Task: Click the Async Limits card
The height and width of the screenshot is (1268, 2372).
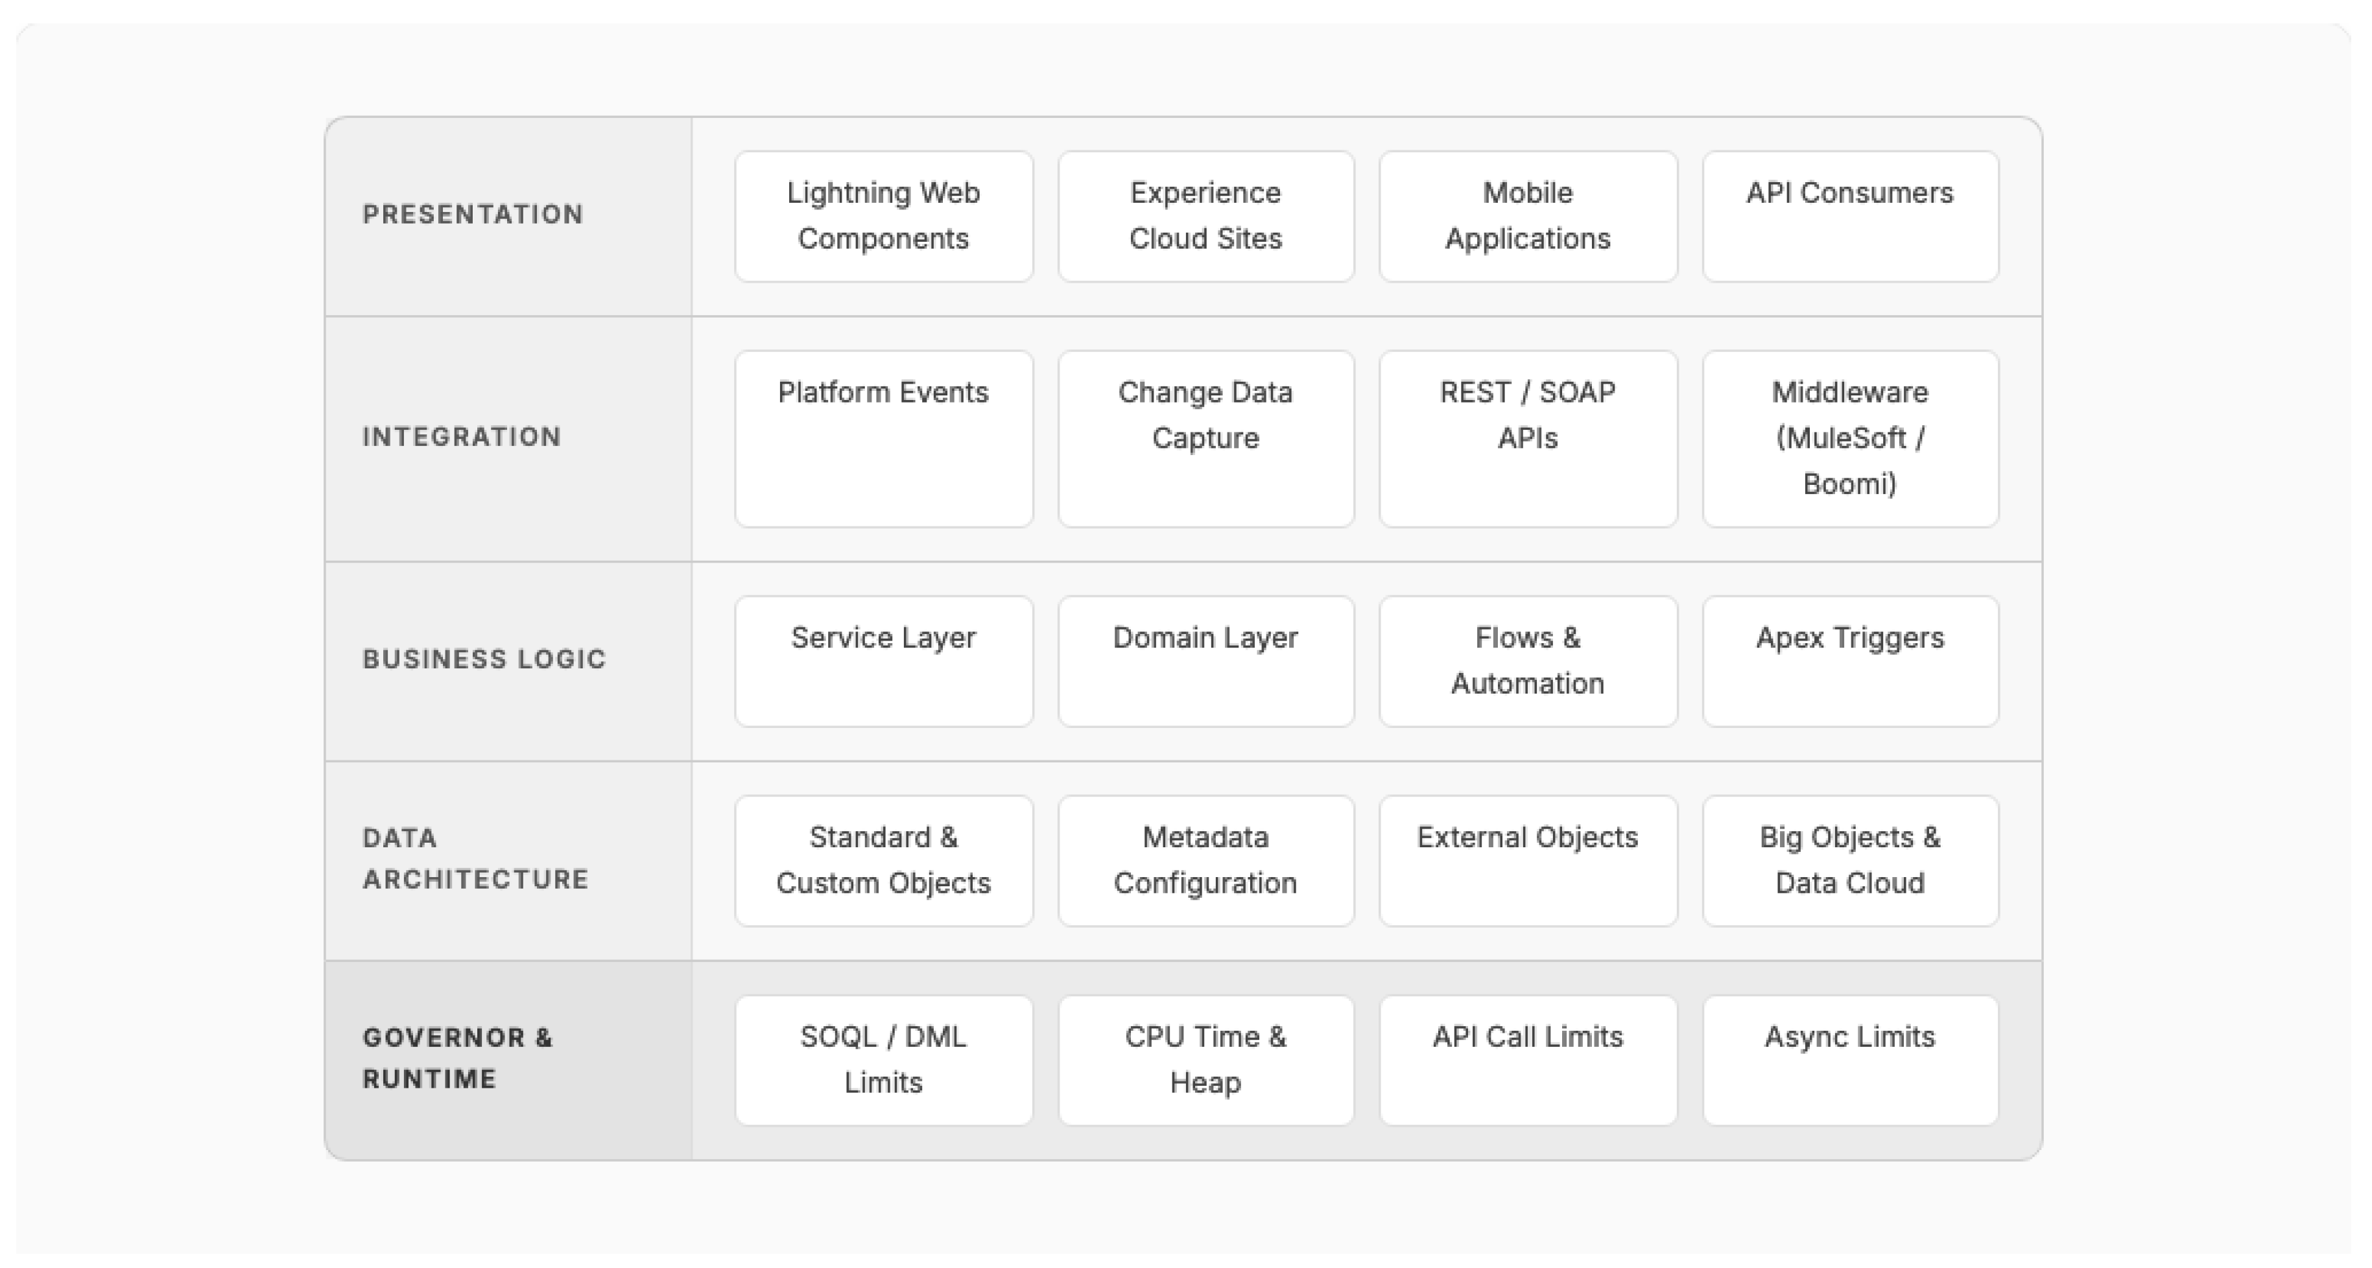Action: pyautogui.click(x=1850, y=1060)
